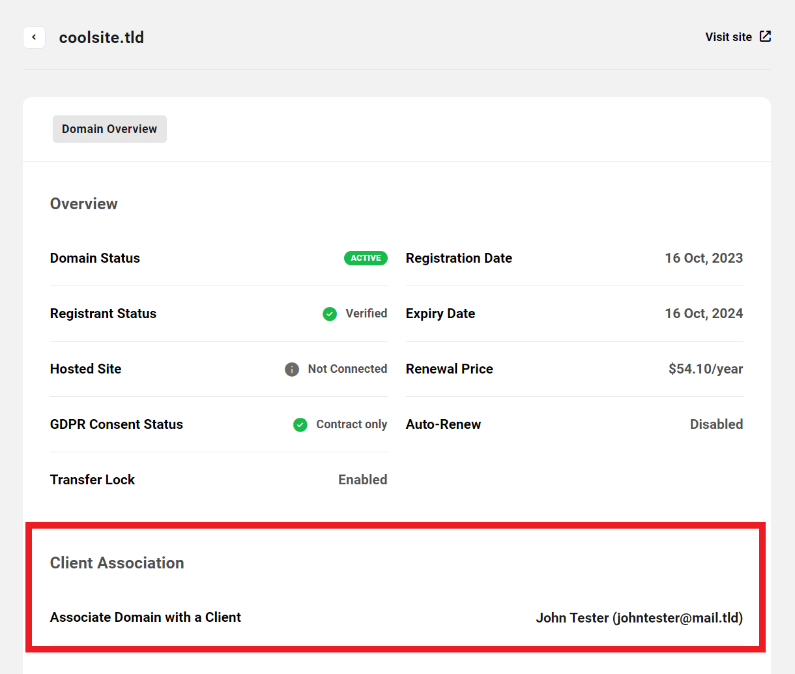Click the Transfer Lock Enabled value
The width and height of the screenshot is (795, 674).
pos(363,480)
